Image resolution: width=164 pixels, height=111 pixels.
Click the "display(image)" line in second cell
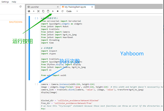(49, 92)
